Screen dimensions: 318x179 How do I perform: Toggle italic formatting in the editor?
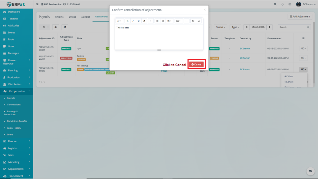(x=133, y=21)
